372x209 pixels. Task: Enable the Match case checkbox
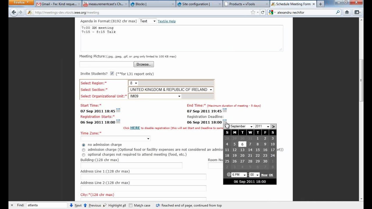click(x=130, y=205)
